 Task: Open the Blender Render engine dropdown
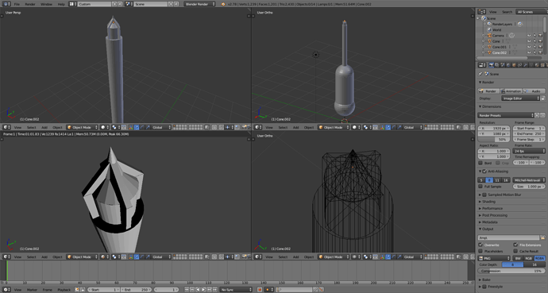199,4
